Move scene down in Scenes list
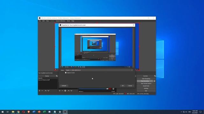The height and width of the screenshot is (114, 204). 48,91
